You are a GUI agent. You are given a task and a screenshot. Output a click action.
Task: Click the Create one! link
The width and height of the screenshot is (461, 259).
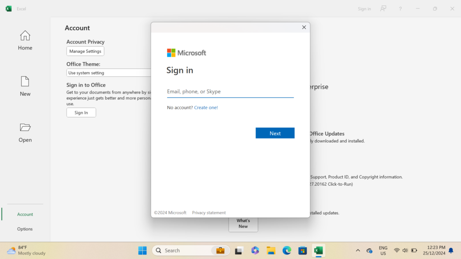(x=206, y=107)
